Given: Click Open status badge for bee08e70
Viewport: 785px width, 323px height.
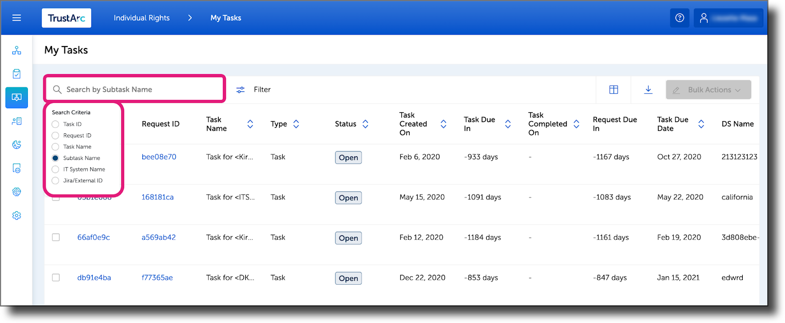Looking at the screenshot, I should click(348, 157).
